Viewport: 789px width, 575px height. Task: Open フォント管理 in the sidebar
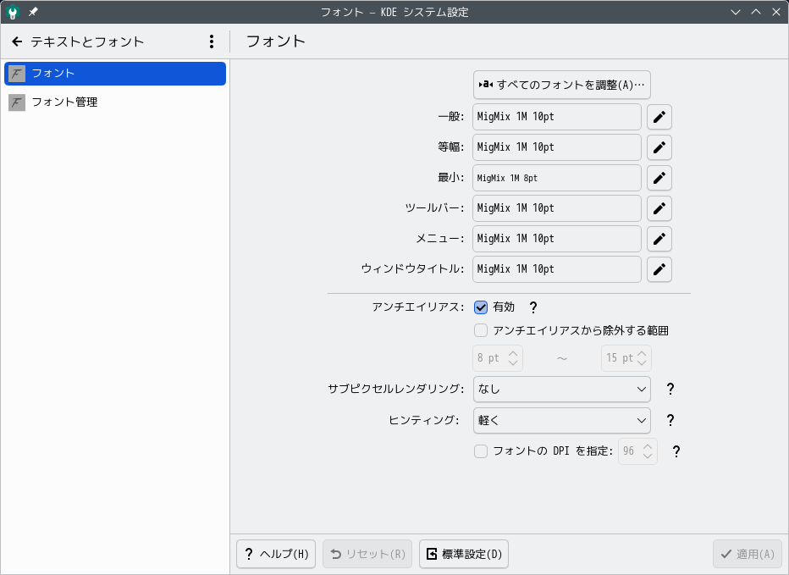pos(115,102)
